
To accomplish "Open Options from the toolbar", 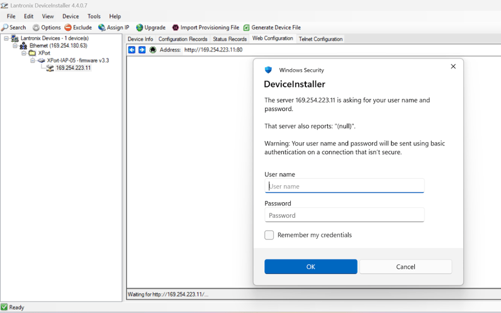I will tap(47, 28).
